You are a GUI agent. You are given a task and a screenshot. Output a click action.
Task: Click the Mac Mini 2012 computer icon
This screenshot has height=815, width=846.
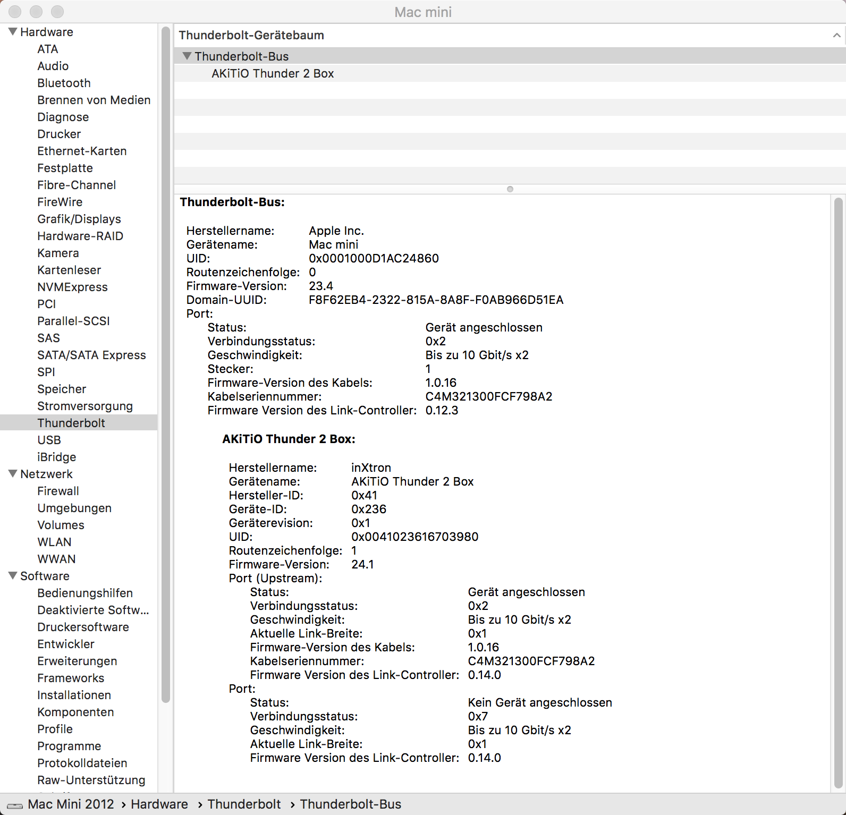[14, 805]
